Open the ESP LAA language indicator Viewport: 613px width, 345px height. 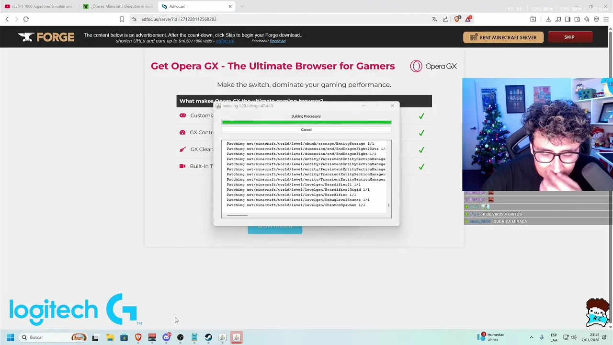[x=554, y=337]
